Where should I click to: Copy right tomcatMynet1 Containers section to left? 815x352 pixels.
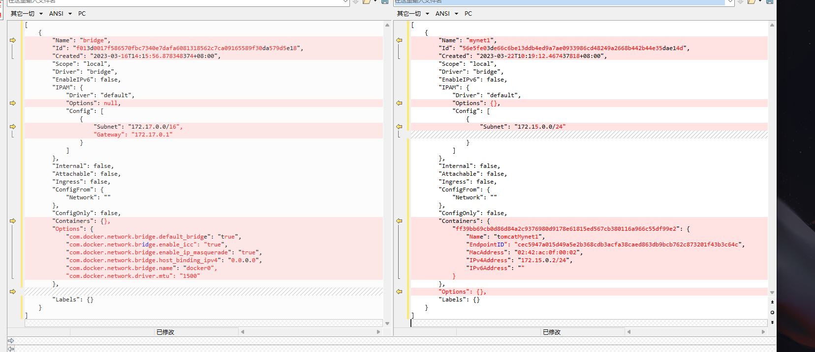tap(399, 221)
